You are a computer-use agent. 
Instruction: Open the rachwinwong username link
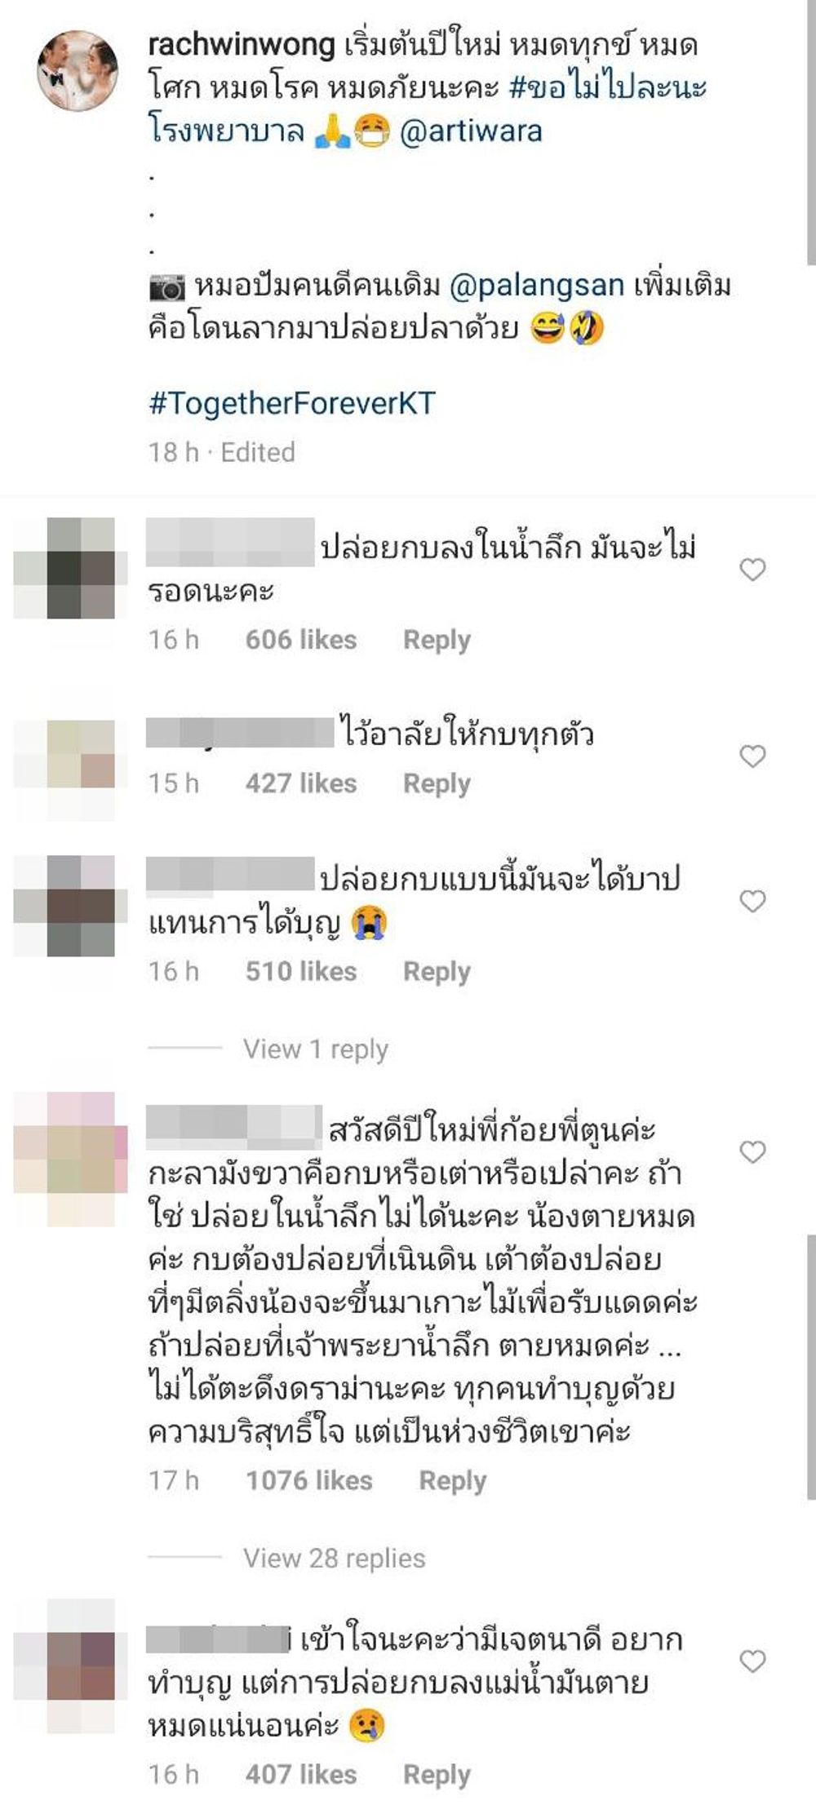(x=242, y=45)
